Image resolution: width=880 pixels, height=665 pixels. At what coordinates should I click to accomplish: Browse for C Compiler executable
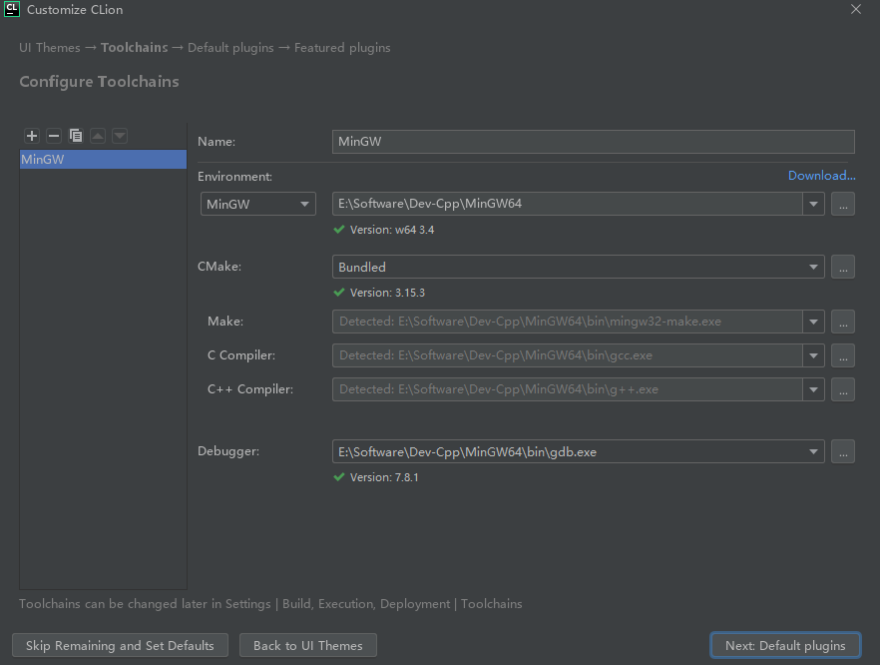[x=843, y=355]
